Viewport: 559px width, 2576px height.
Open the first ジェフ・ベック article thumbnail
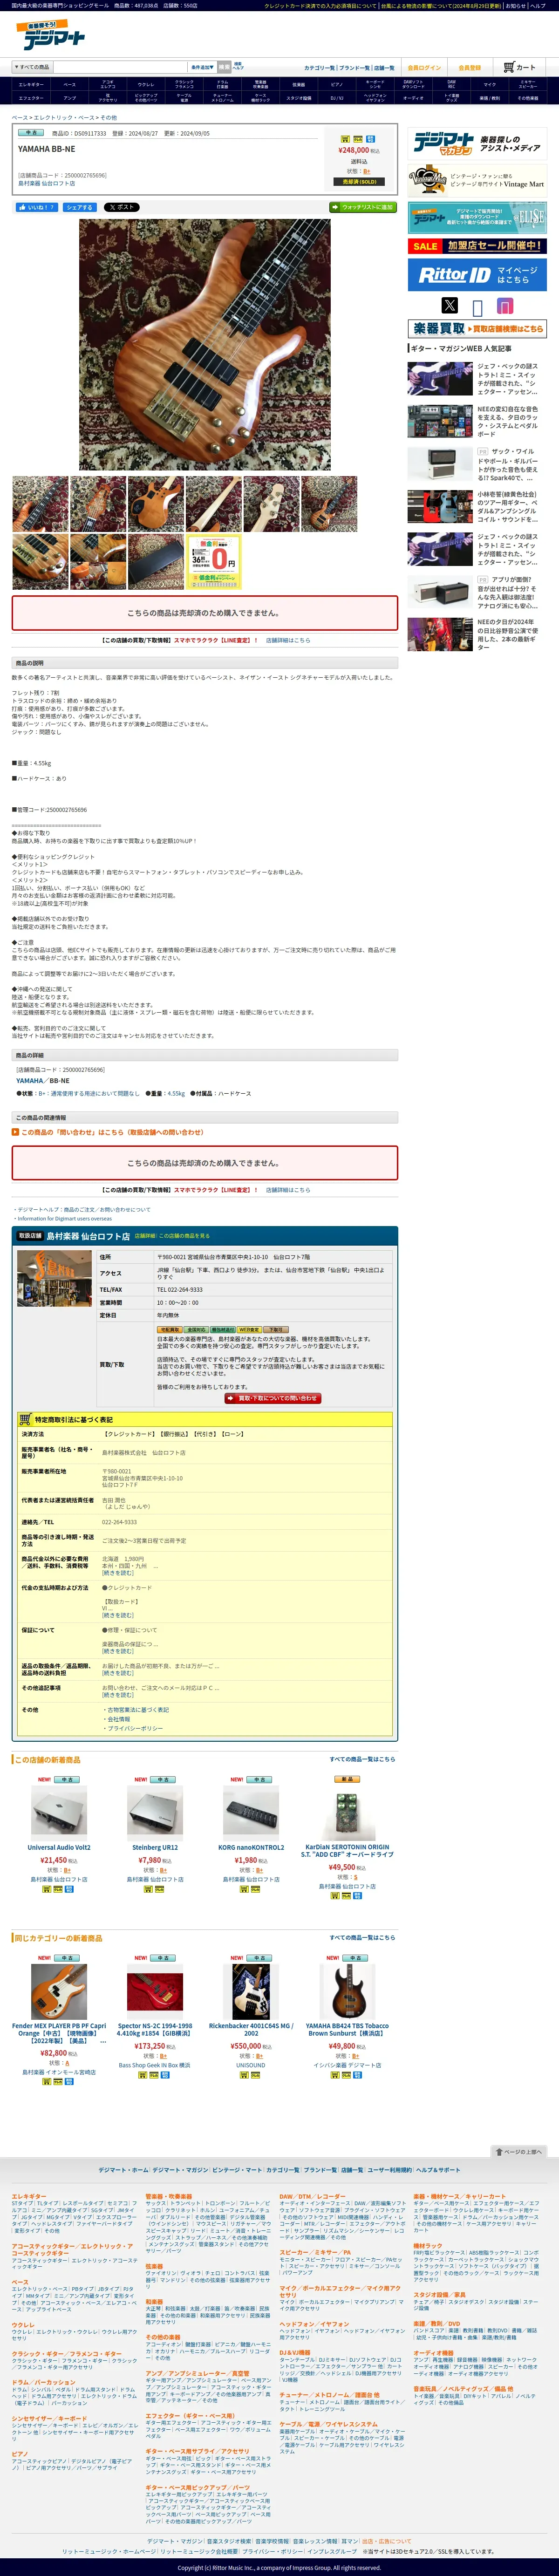pyautogui.click(x=440, y=379)
